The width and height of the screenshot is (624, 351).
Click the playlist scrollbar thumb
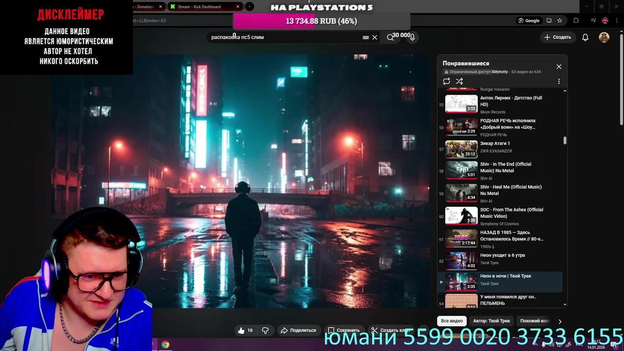565,140
